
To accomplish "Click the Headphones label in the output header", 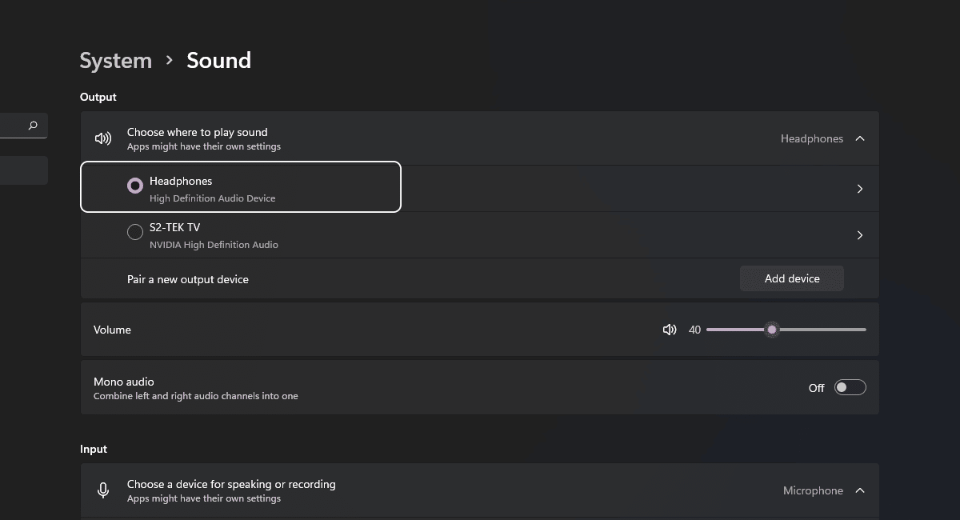I will point(811,138).
